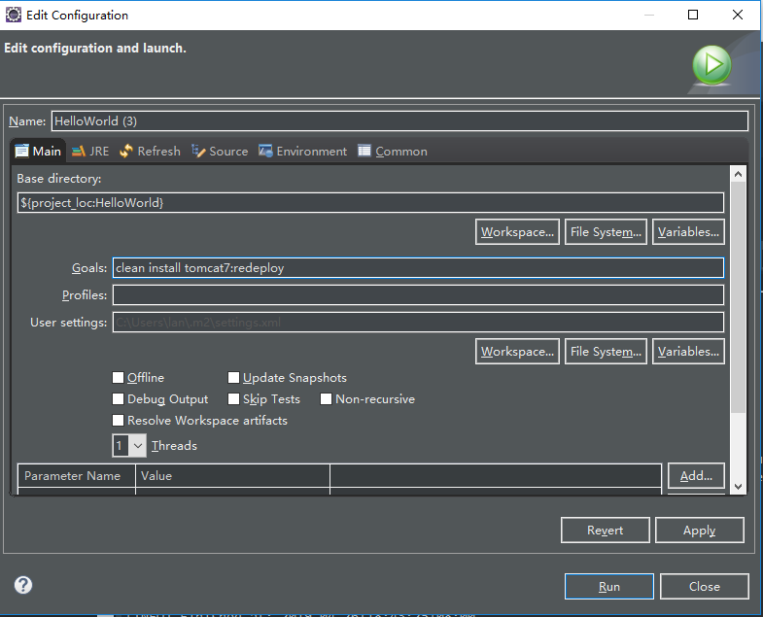Image resolution: width=763 pixels, height=617 pixels.
Task: Click File System button under User settings
Action: click(x=606, y=352)
